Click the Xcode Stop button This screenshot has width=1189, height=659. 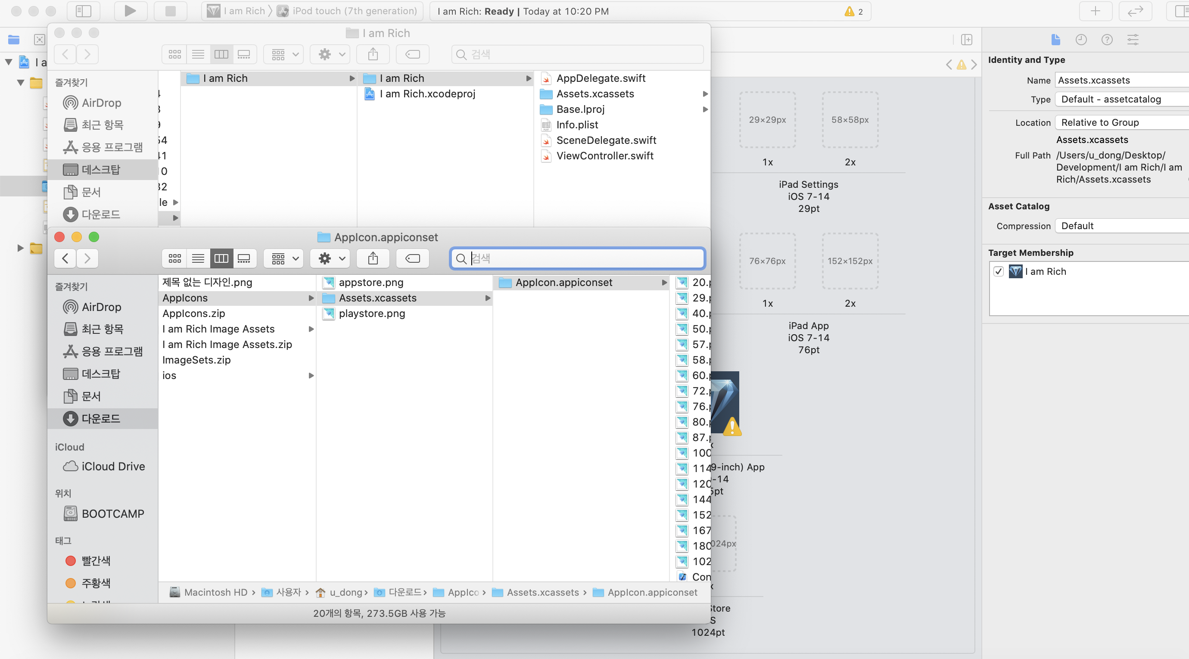[170, 11]
